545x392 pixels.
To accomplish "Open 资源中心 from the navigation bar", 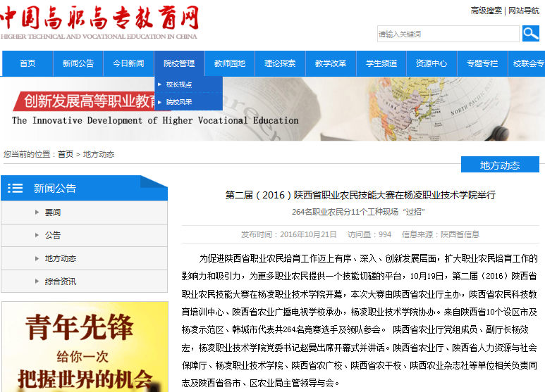I will [431, 63].
